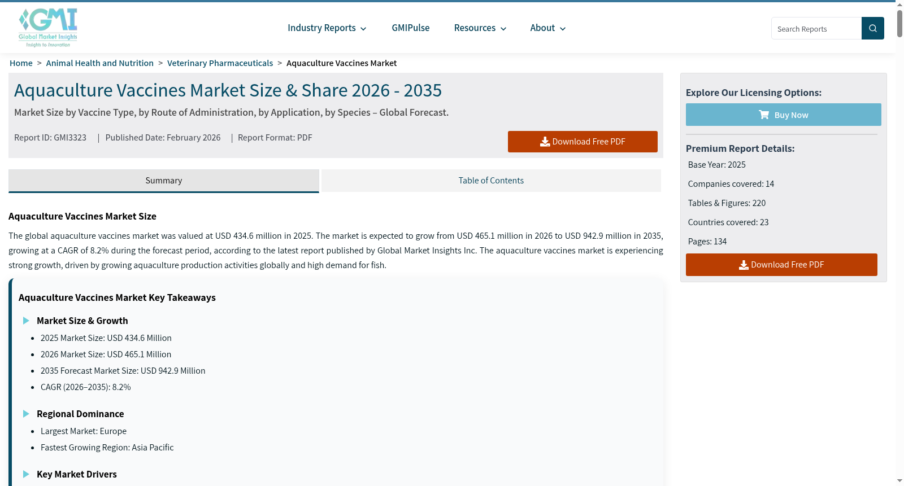Click 'Largest Market: Europe' bullet
The image size is (904, 486).
coord(83,431)
